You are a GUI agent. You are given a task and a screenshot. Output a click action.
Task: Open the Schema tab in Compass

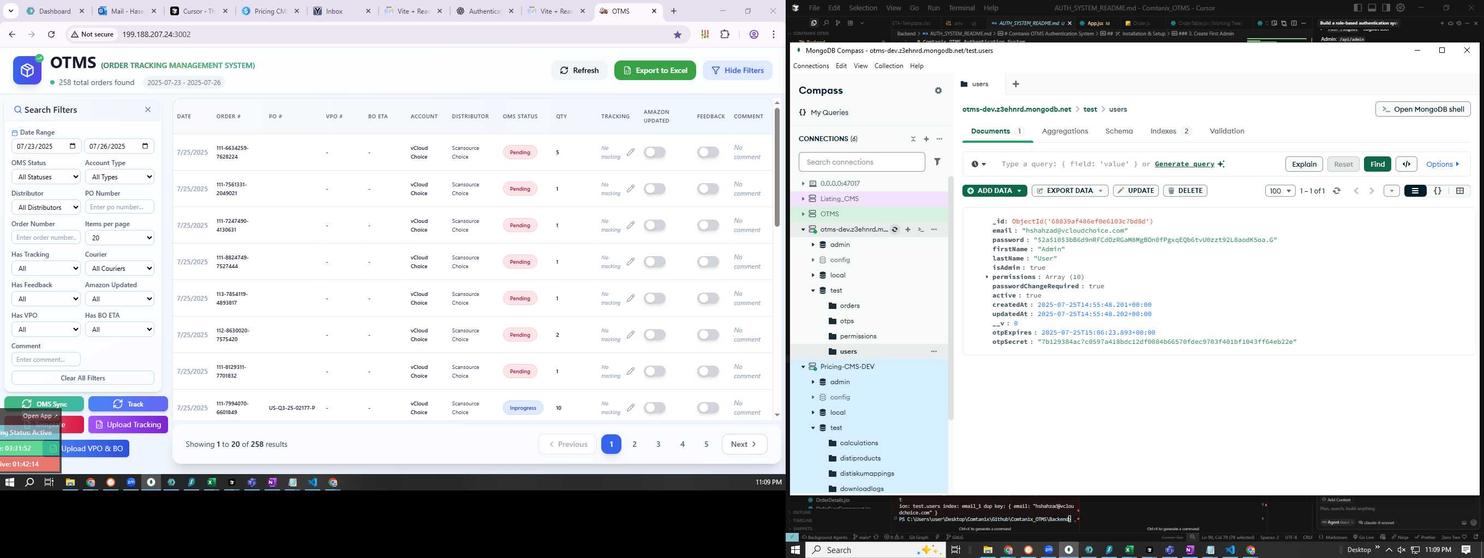click(x=1119, y=131)
